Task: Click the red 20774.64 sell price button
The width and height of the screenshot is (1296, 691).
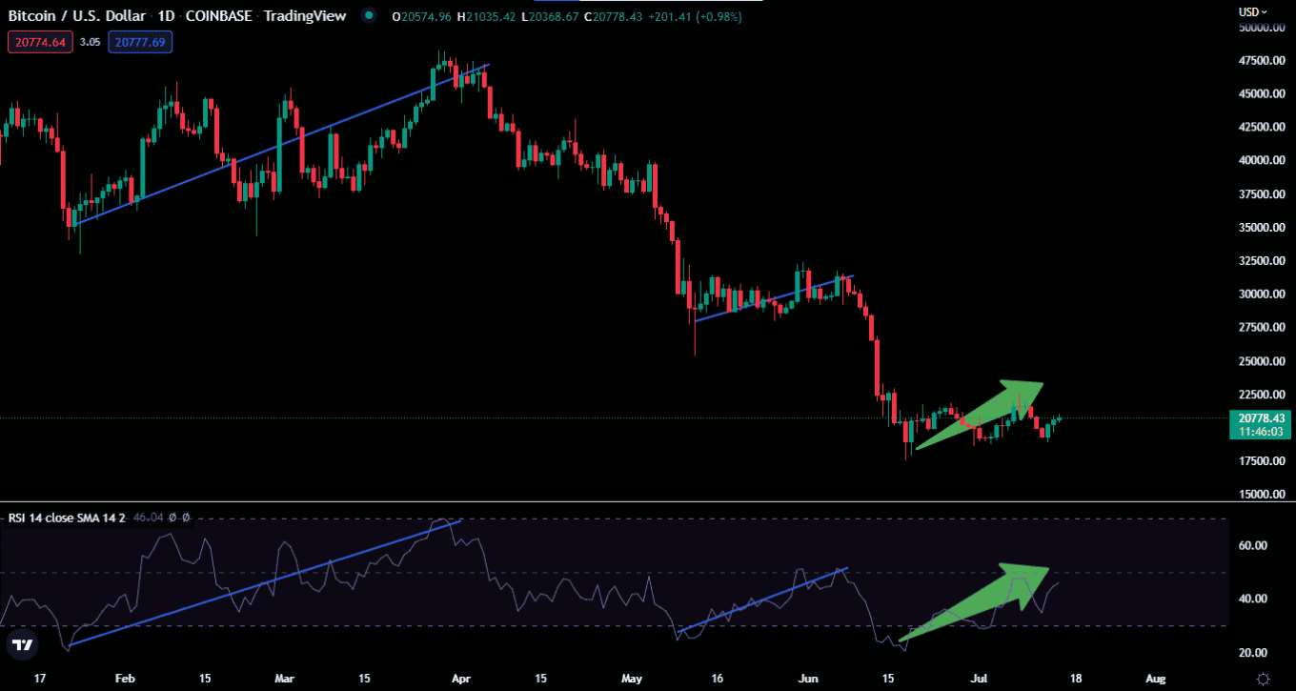Action: (x=40, y=42)
